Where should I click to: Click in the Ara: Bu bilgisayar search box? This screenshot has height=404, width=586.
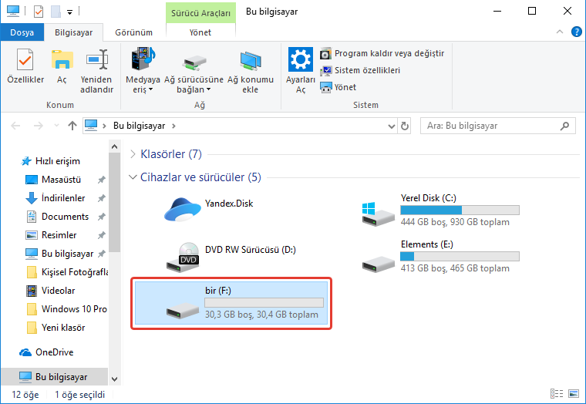tap(493, 125)
